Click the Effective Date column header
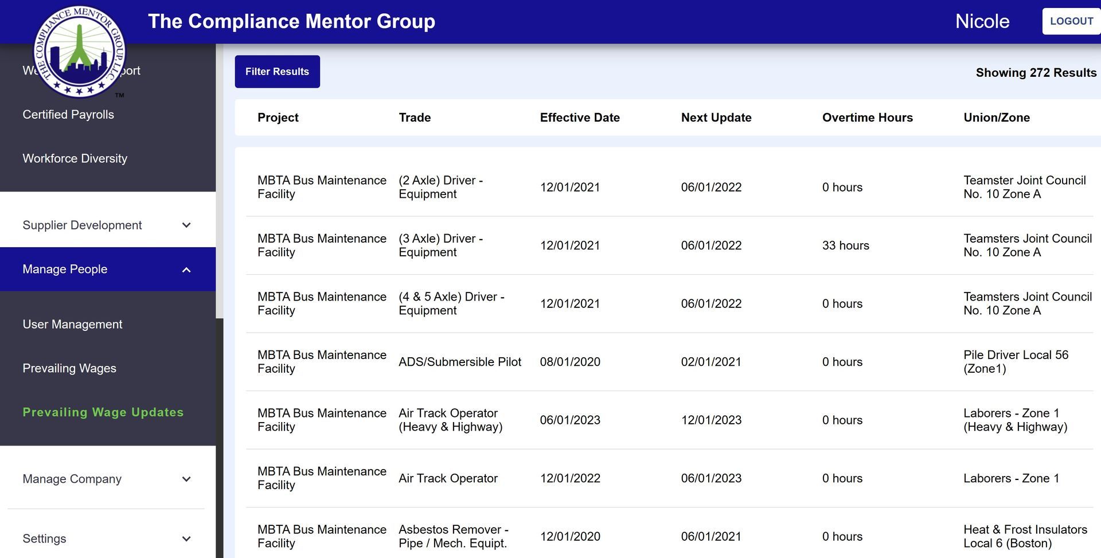Image resolution: width=1101 pixels, height=558 pixels. click(x=579, y=118)
